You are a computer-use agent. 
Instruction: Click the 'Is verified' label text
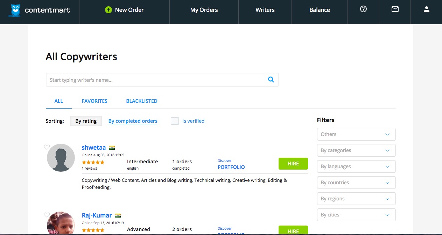[x=194, y=121]
